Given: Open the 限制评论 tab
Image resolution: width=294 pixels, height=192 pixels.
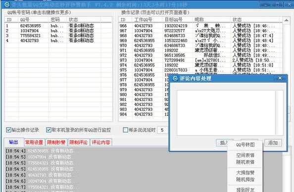Looking at the screenshot, I should 78,143.
